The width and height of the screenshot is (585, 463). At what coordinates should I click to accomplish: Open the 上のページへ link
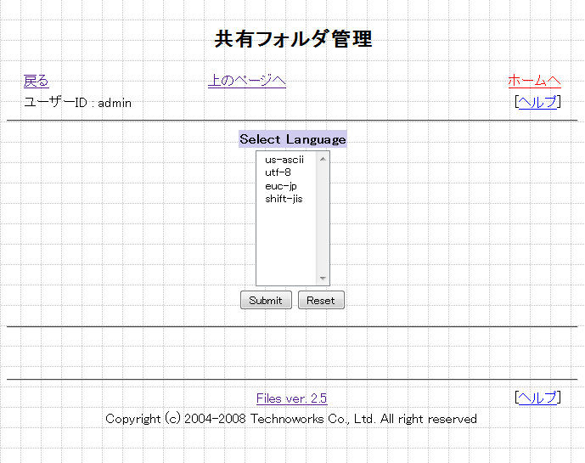pyautogui.click(x=246, y=81)
